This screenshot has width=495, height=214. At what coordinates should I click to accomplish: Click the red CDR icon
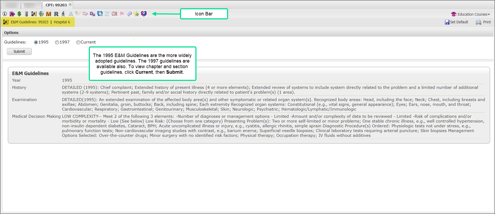pos(115,14)
